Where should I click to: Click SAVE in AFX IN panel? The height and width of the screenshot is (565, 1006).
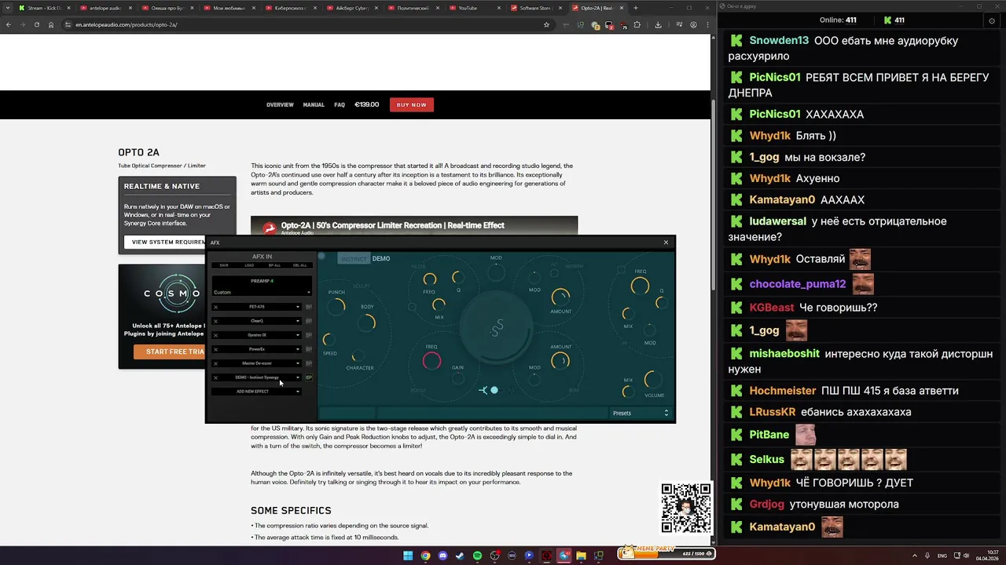click(x=224, y=265)
